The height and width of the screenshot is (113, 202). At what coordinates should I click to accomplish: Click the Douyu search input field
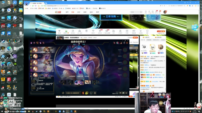point(135,12)
